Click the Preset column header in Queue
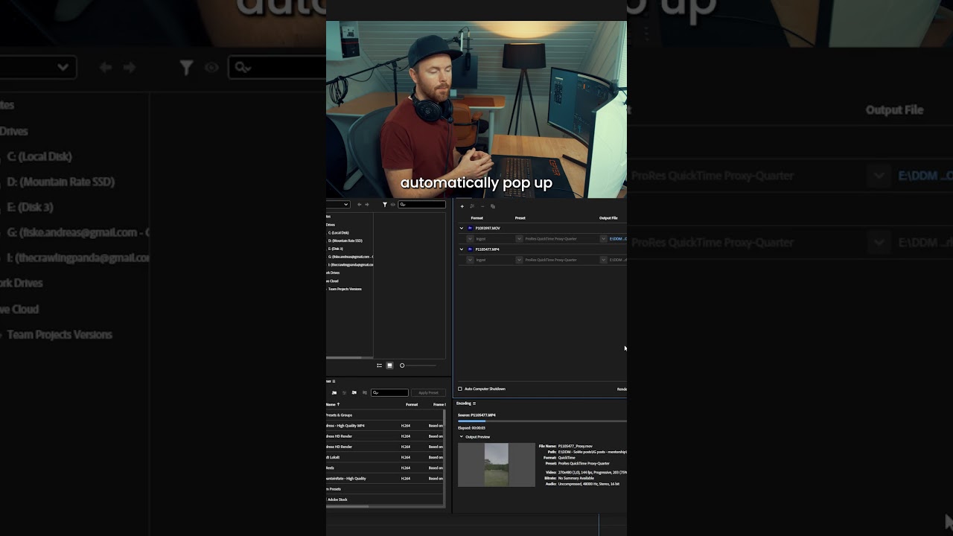The image size is (953, 536). pyautogui.click(x=520, y=218)
